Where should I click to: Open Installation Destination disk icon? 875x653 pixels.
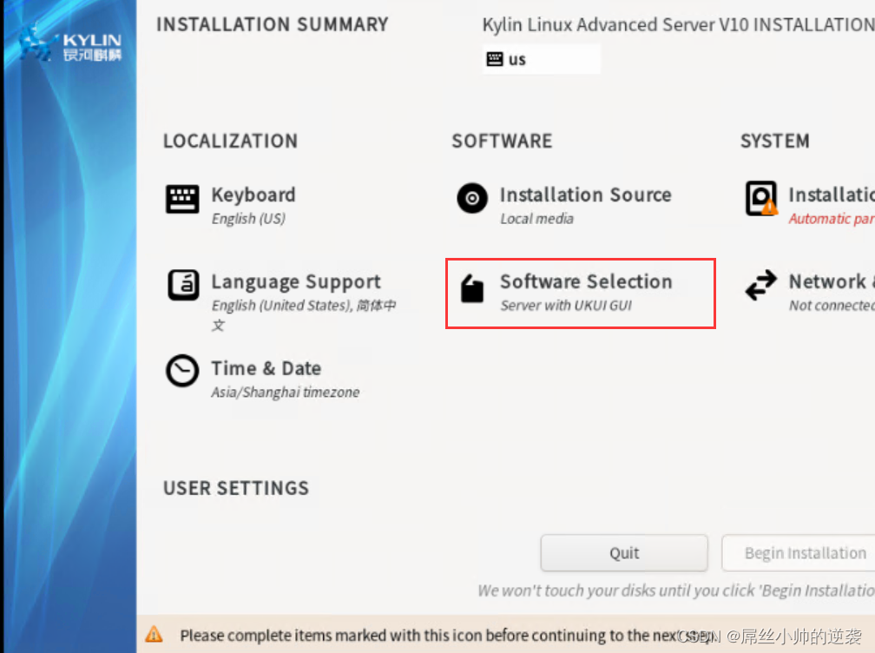point(761,199)
